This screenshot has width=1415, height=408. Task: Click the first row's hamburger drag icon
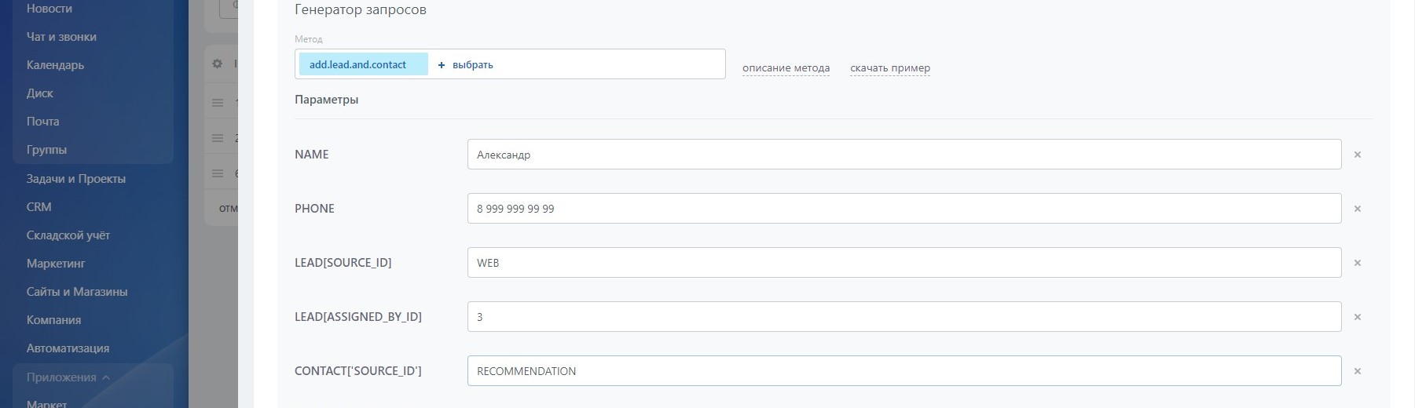click(x=218, y=103)
